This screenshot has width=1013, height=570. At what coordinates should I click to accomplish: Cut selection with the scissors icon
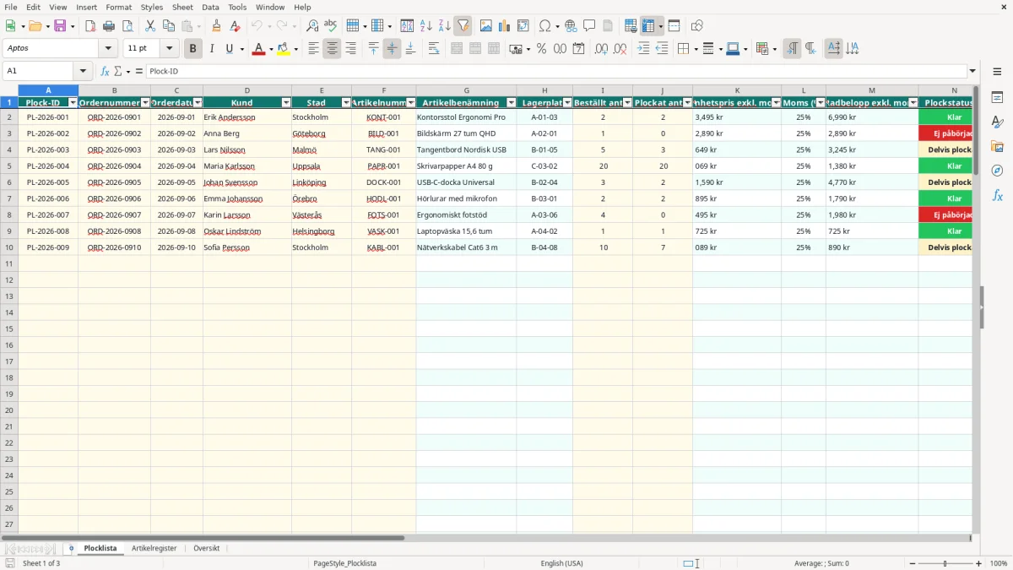[150, 26]
